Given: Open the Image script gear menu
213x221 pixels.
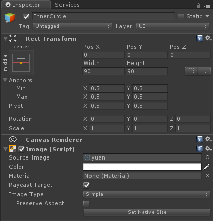Looking at the screenshot, I should coord(208,149).
